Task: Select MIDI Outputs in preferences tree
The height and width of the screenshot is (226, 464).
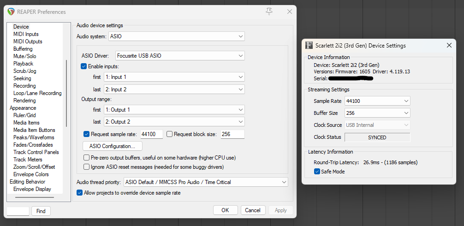Action: (28, 42)
